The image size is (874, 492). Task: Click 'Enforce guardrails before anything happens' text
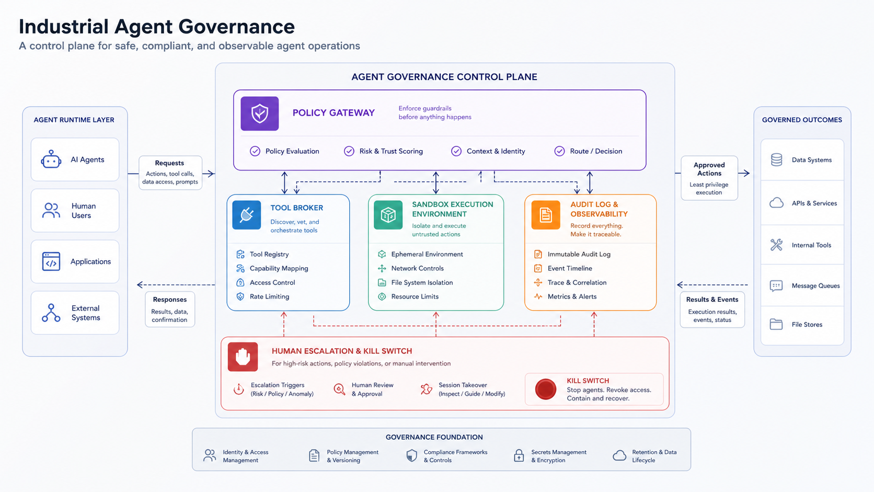click(435, 113)
